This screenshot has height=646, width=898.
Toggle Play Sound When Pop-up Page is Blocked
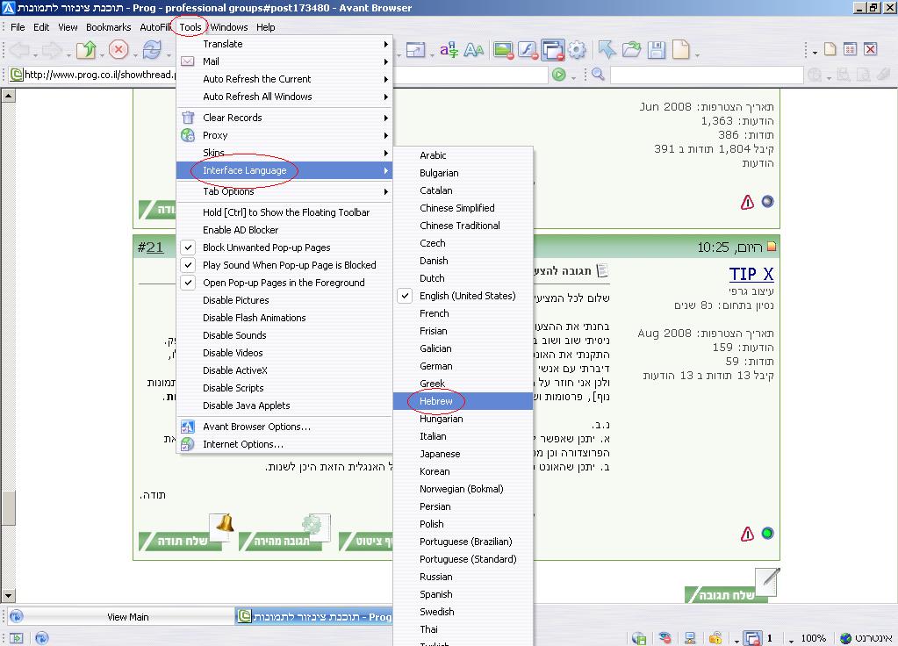188,265
